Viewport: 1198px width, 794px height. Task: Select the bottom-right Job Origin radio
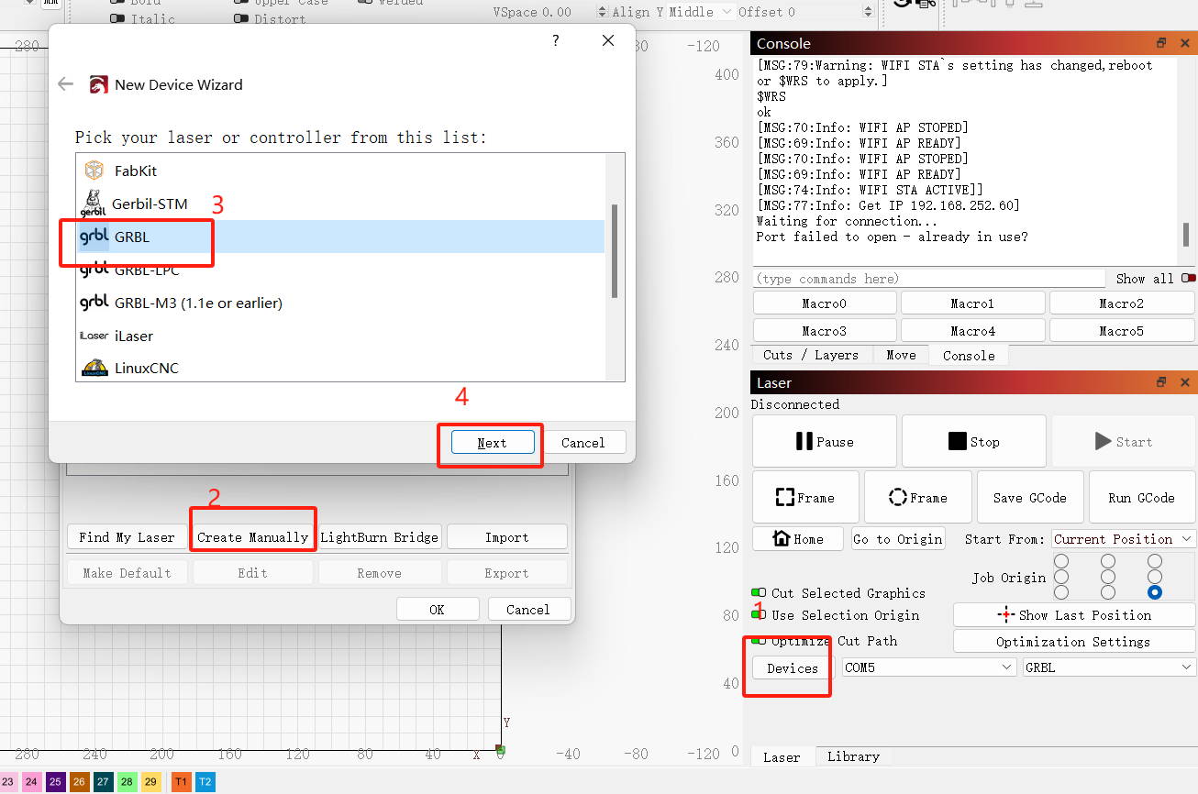click(x=1155, y=592)
